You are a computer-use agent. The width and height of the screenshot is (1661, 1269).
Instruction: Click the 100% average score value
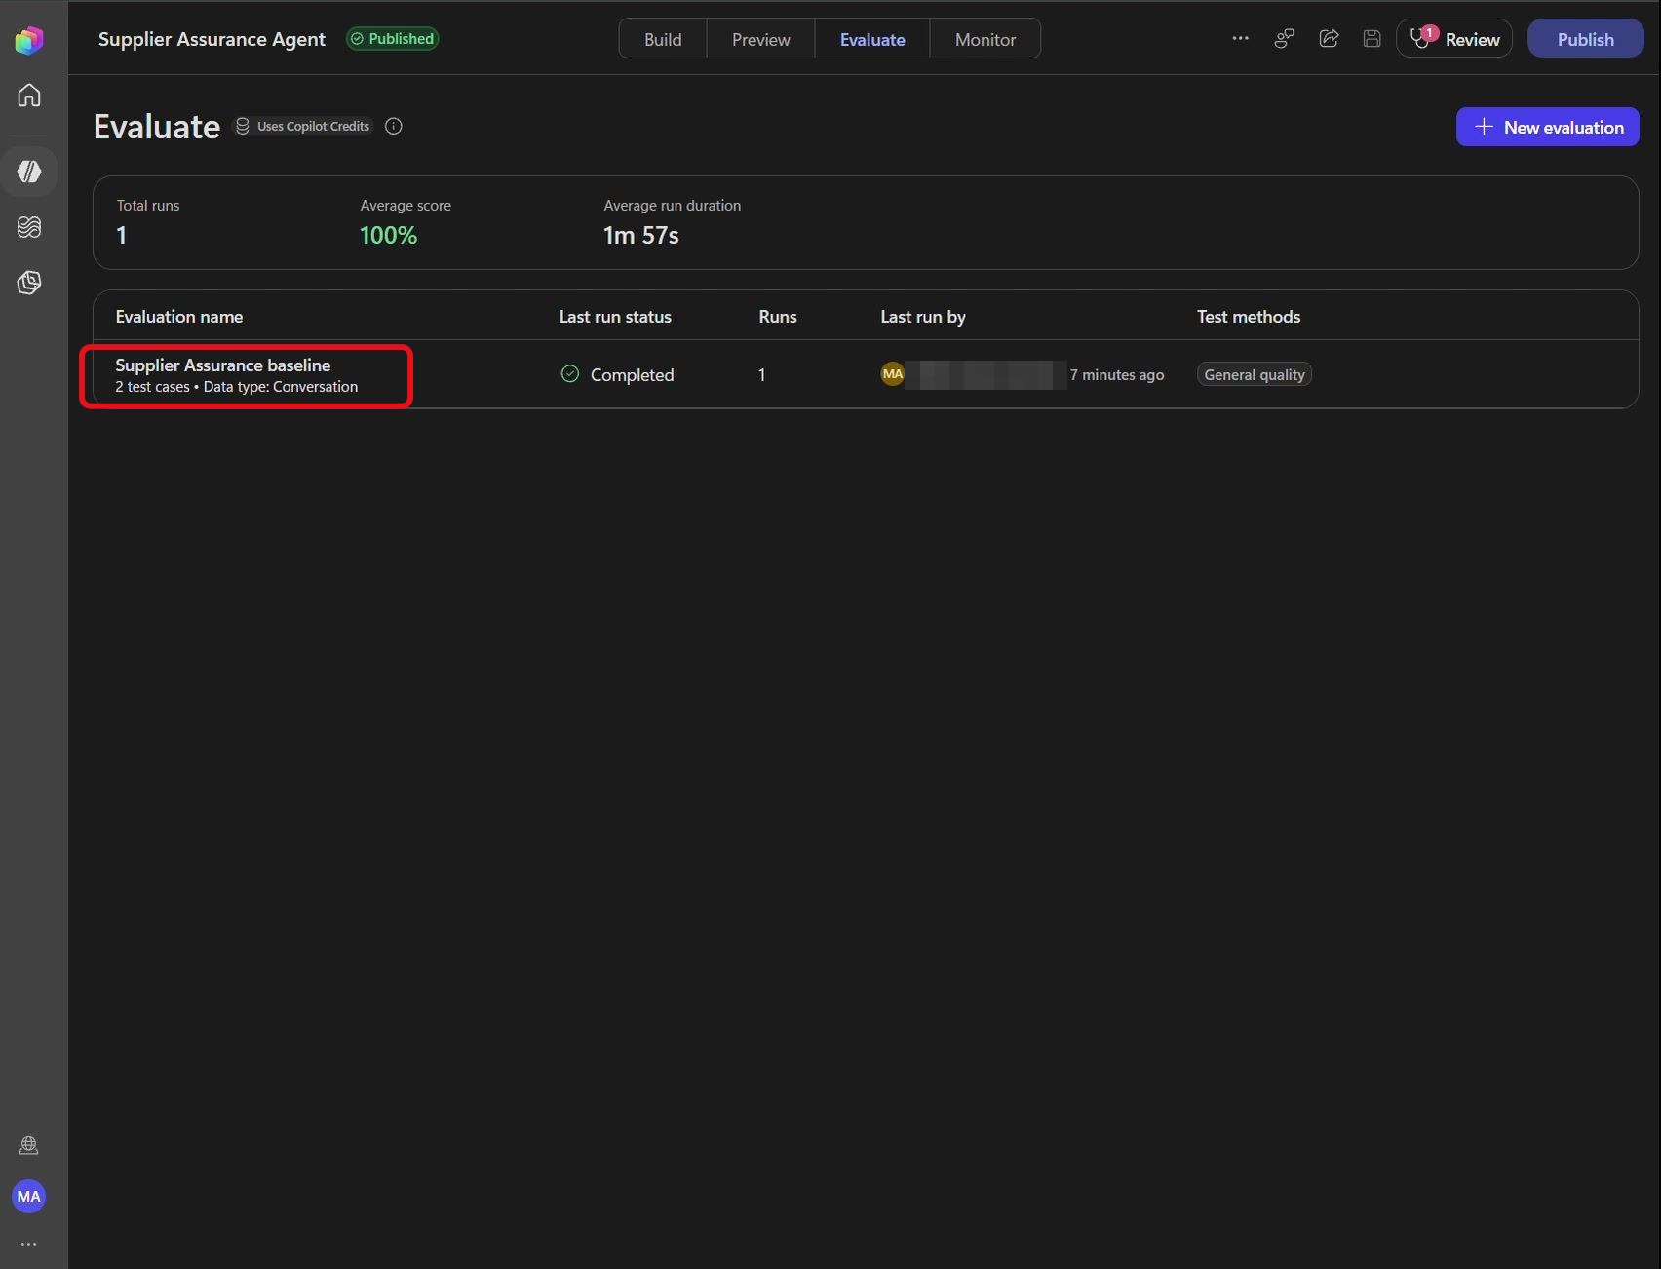388,235
